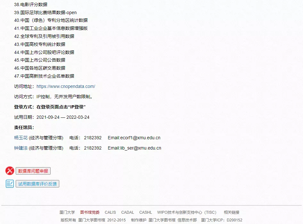
Task: Open librarian 杨玉花's profile link
Action: pos(21,138)
